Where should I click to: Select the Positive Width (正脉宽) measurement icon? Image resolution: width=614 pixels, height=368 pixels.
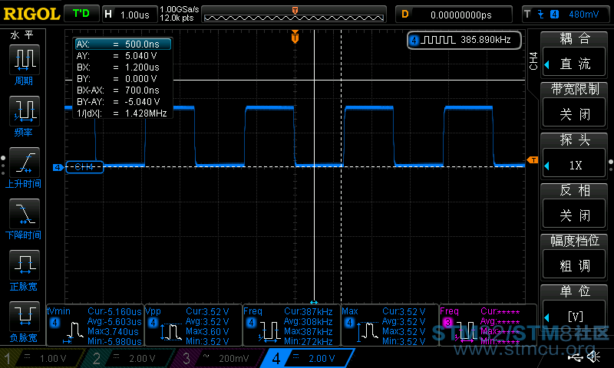pos(25,265)
